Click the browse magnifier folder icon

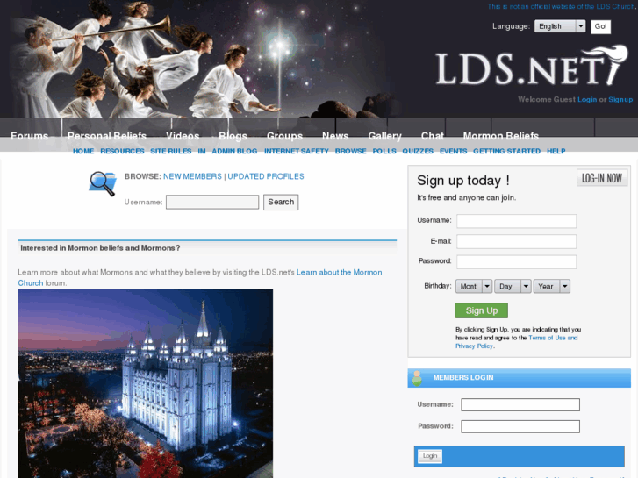[103, 183]
